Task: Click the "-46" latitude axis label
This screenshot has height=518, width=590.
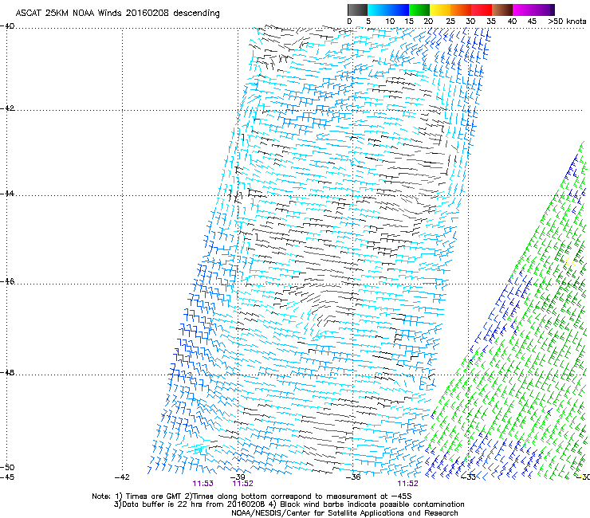Action: pos(7,282)
